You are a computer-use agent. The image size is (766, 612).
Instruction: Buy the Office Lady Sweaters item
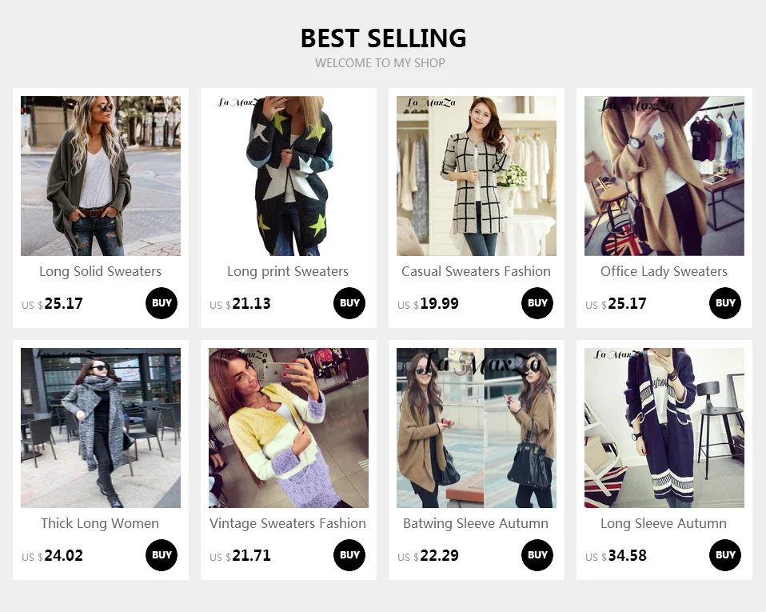(725, 303)
